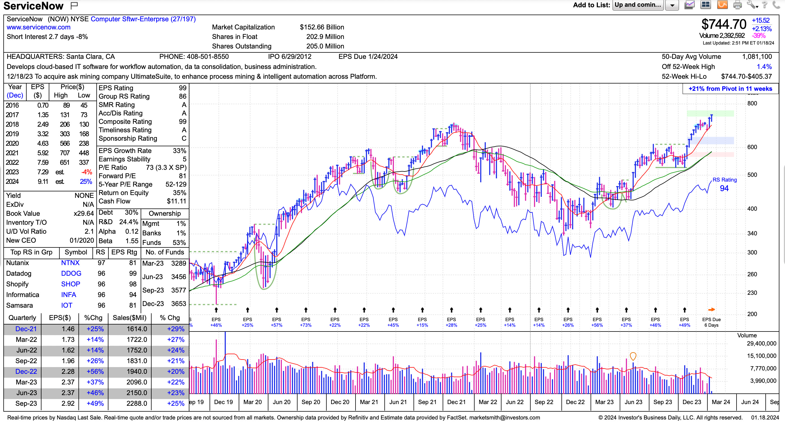785x422 pixels.
Task: Click the Market Capitalization $152.66 Billion value
Action: (322, 27)
